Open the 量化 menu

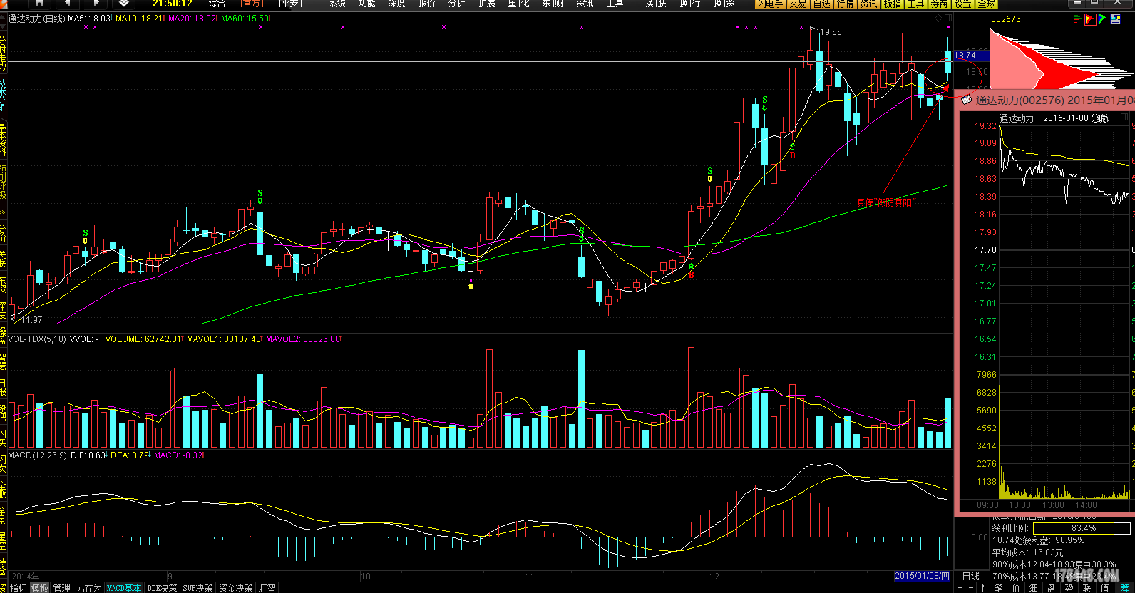pyautogui.click(x=518, y=4)
